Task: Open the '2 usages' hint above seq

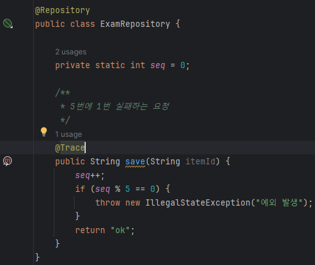Action: pyautogui.click(x=71, y=52)
